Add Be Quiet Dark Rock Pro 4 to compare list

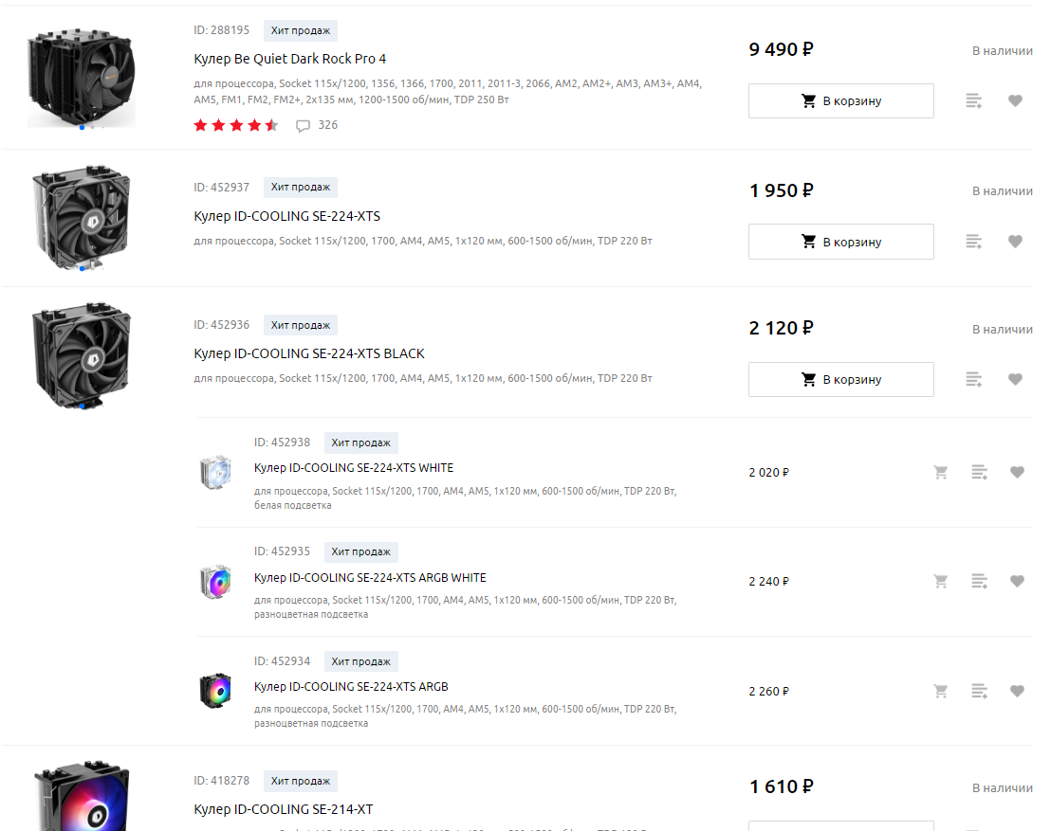974,100
